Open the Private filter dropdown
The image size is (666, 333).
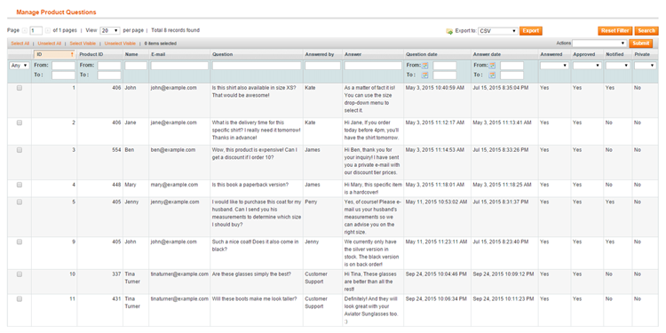coord(646,66)
